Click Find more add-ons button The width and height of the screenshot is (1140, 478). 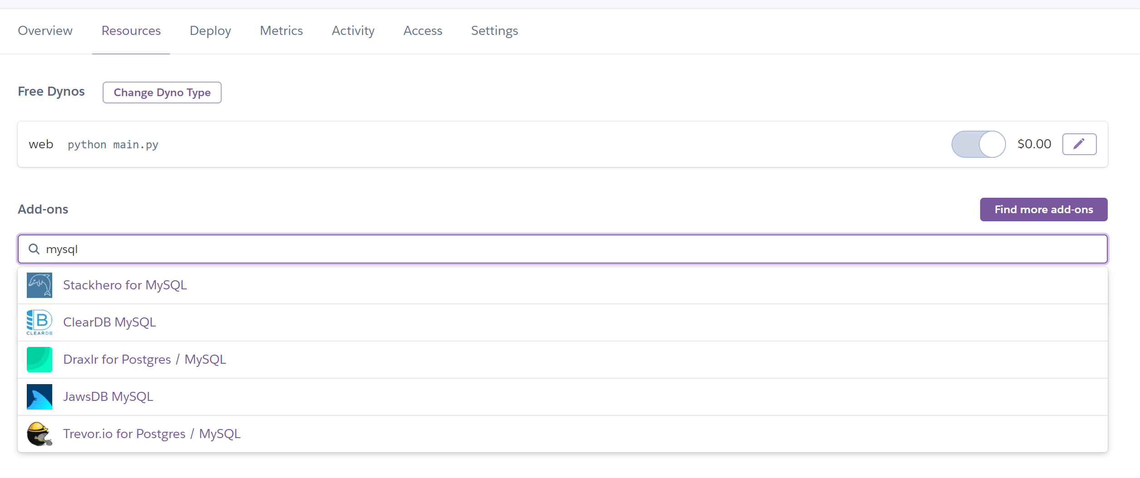(1043, 210)
